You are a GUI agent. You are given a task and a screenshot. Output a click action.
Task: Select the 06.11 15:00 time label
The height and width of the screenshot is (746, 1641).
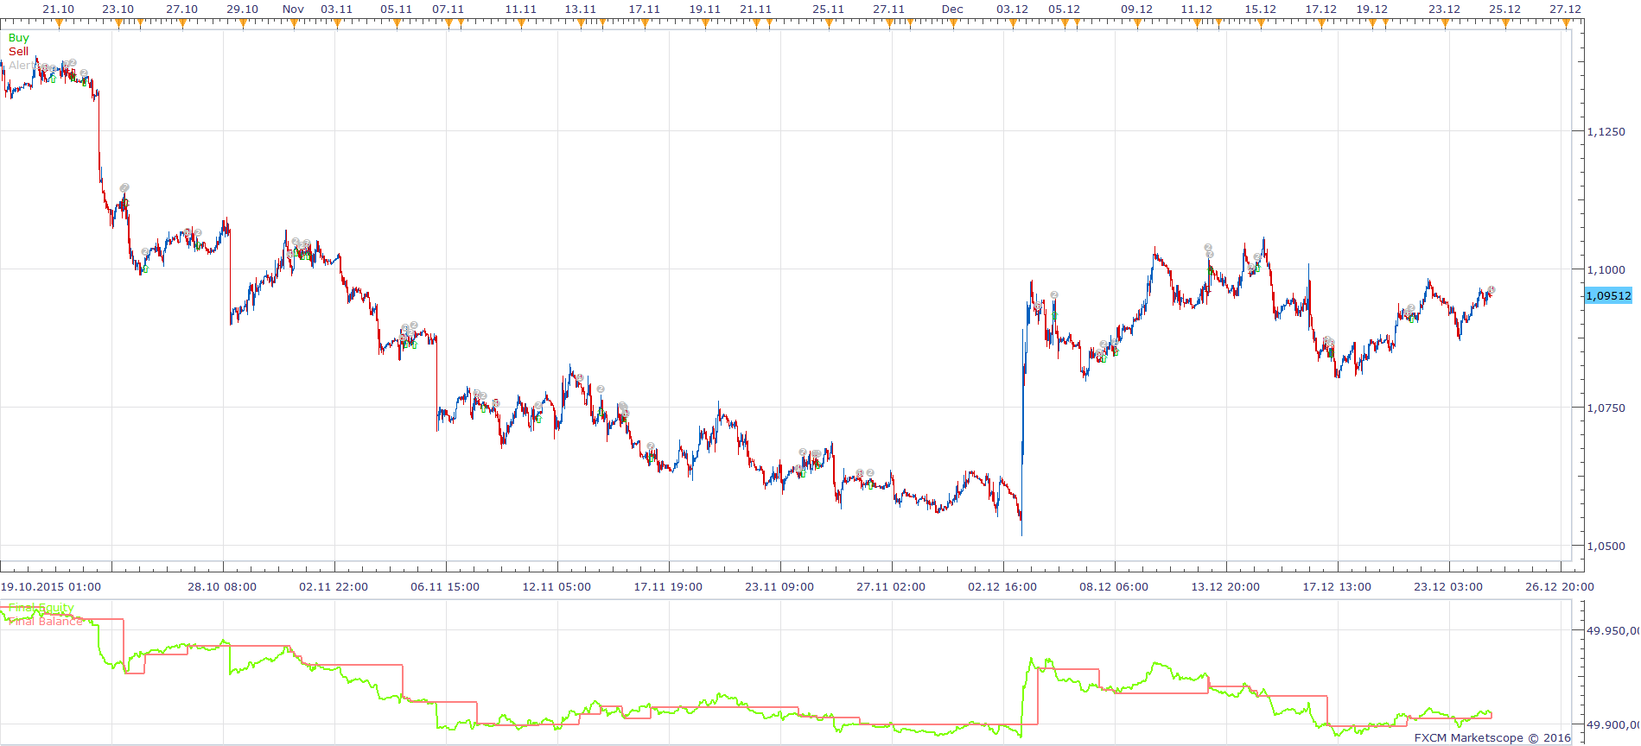coord(445,587)
